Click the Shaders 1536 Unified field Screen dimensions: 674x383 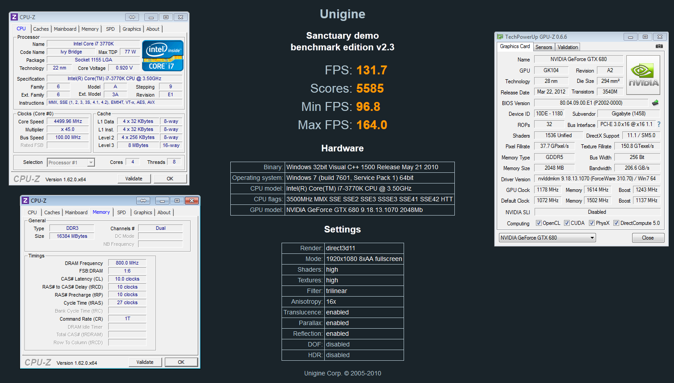coord(559,135)
